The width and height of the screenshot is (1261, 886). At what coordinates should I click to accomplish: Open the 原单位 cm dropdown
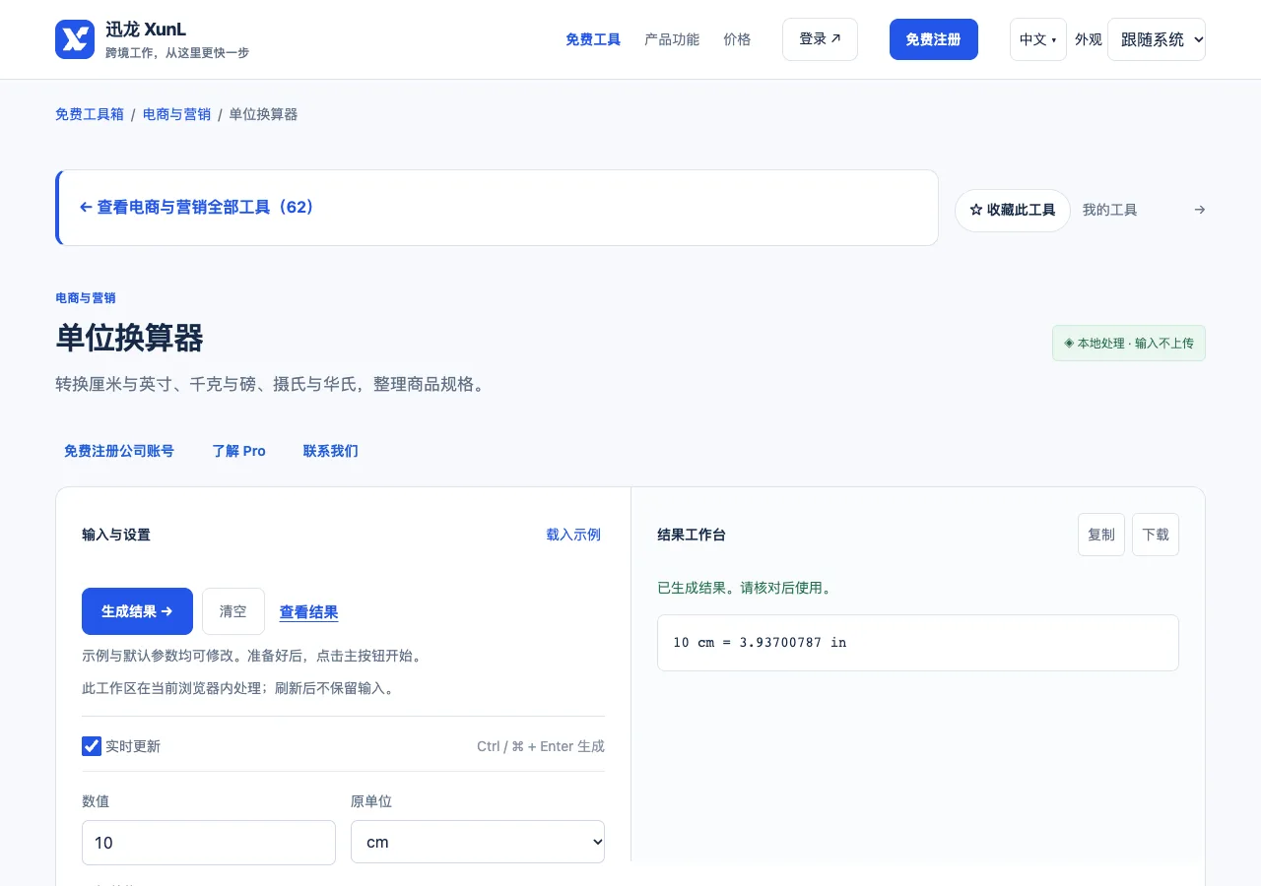[x=478, y=842]
